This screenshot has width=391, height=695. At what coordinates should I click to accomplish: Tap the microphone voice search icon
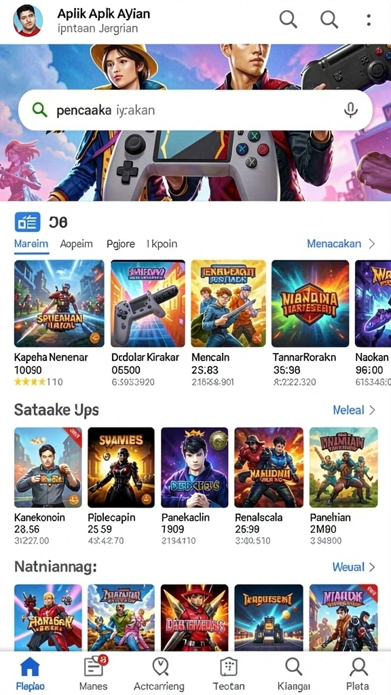351,110
